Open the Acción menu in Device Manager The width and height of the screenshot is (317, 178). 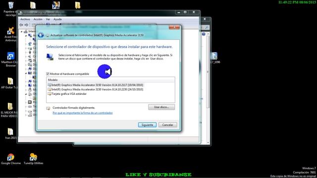(38, 19)
